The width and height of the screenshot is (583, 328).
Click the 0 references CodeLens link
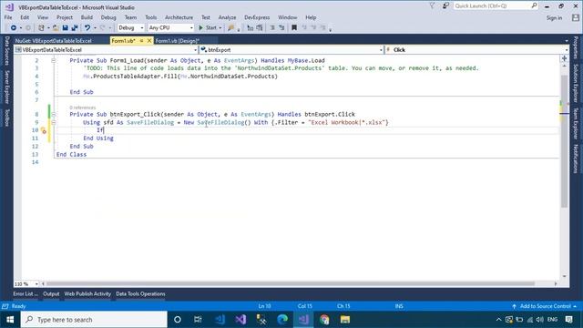83,108
